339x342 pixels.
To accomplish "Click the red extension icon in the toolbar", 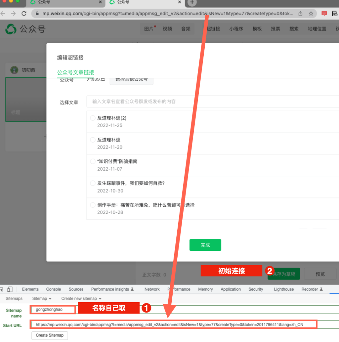I will point(324,13).
